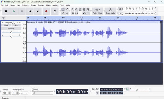
Task: Close the transpose_0 track with X
Action: click(x=2, y=22)
